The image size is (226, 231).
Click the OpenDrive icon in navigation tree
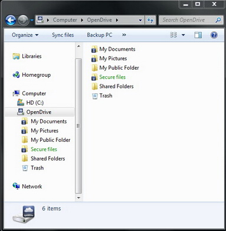coord(21,112)
